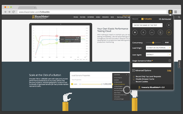Select Japan (Tokyo) location
The height and width of the screenshot is (114, 183).
(x=117, y=93)
